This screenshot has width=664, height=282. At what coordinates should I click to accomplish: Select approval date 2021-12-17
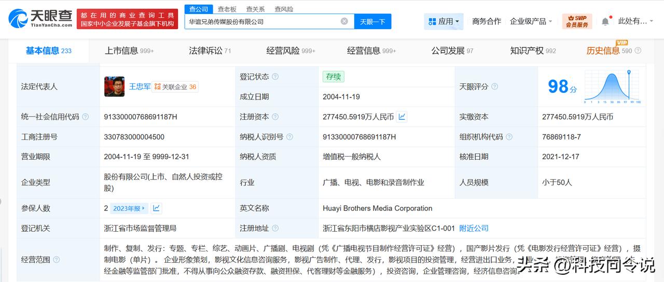point(560,157)
